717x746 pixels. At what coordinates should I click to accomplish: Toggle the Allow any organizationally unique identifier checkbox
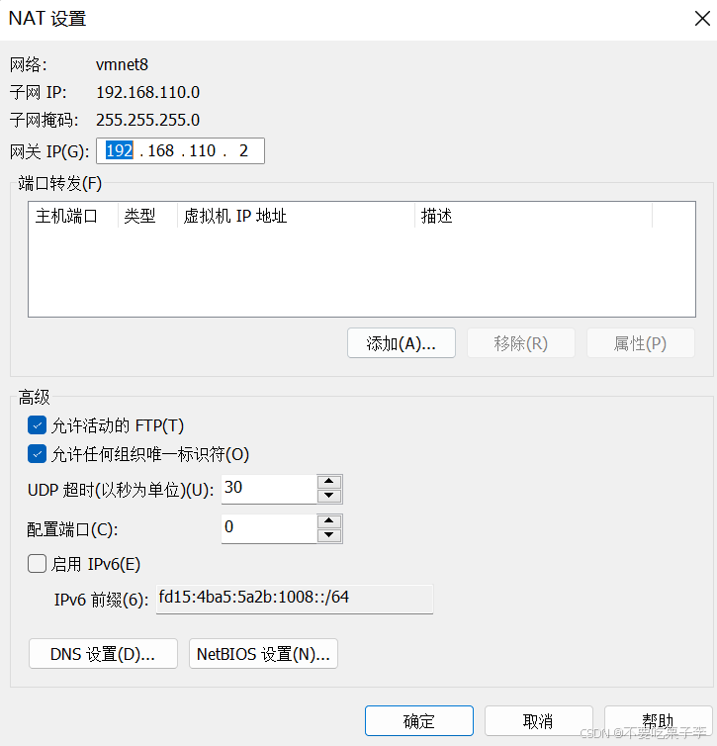37,454
